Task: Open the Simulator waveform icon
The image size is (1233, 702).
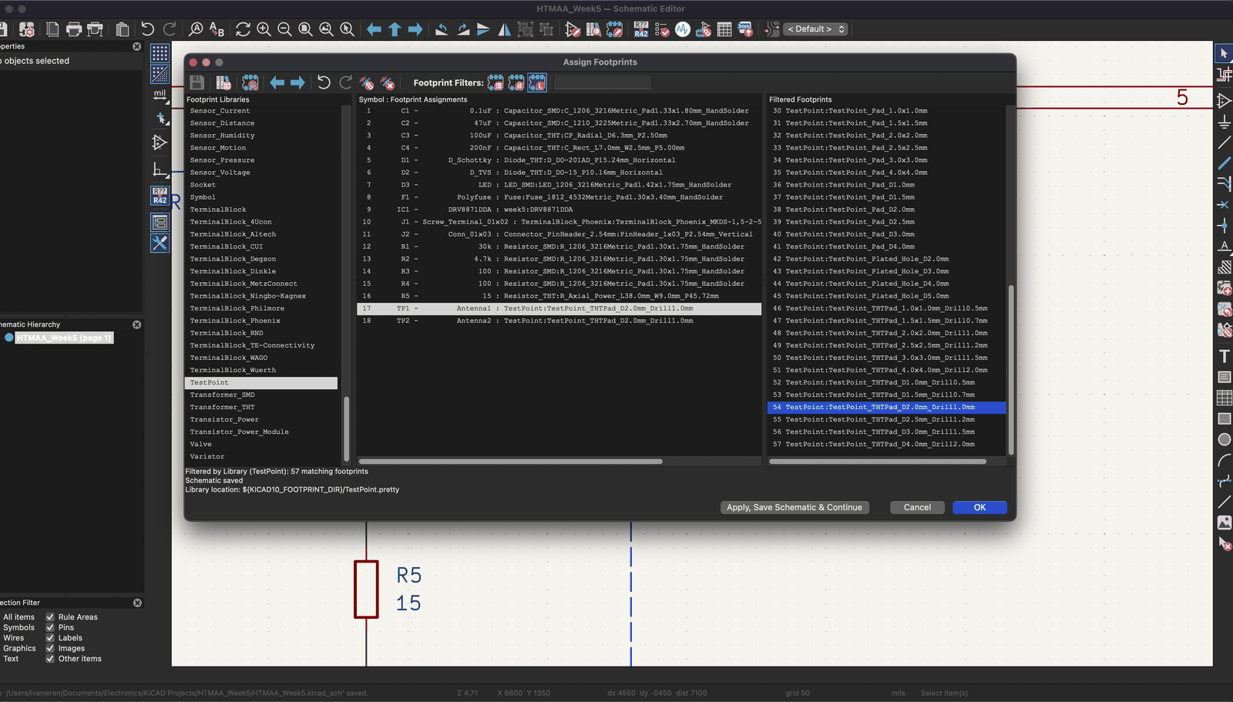Action: [x=683, y=29]
